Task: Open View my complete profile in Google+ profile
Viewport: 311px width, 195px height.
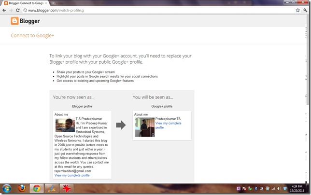Action: click(168, 125)
